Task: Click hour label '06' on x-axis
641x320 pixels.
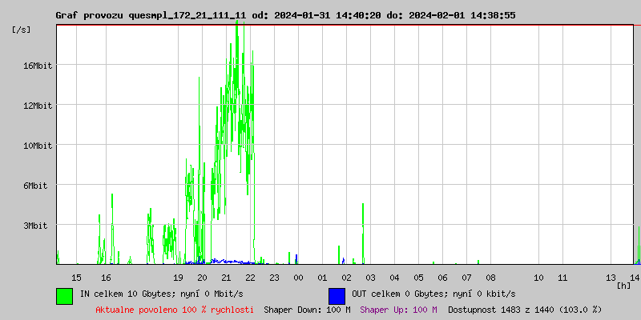Action: (x=443, y=278)
